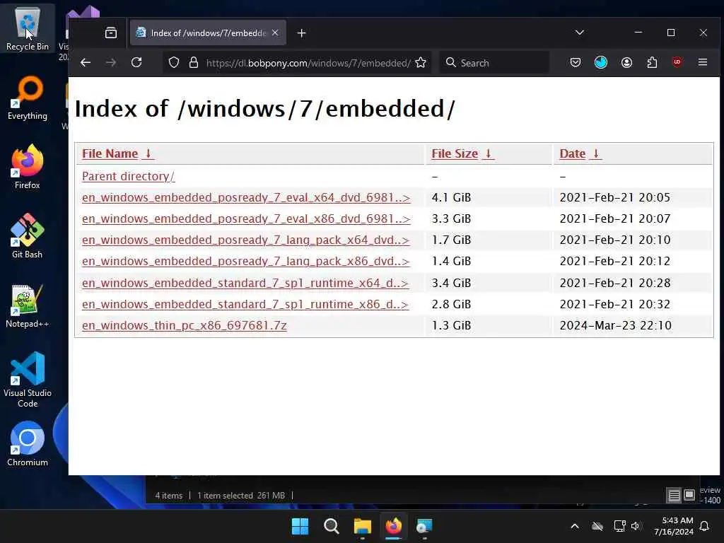Download standard_7_sp1_runtime_x64 file
Screen dimensions: 724x543
point(245,283)
